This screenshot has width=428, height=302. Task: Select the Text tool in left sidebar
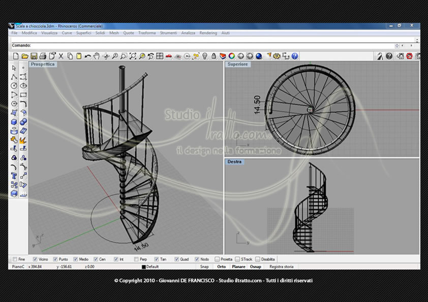pyautogui.click(x=14, y=176)
